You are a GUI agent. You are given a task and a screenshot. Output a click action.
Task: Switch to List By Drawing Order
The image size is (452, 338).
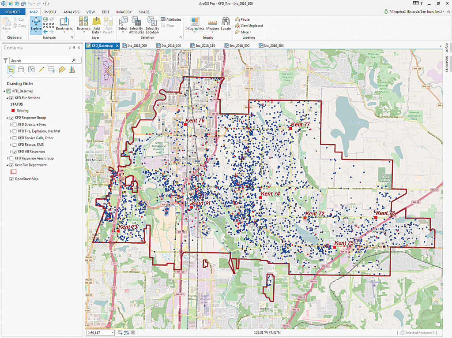(11, 69)
